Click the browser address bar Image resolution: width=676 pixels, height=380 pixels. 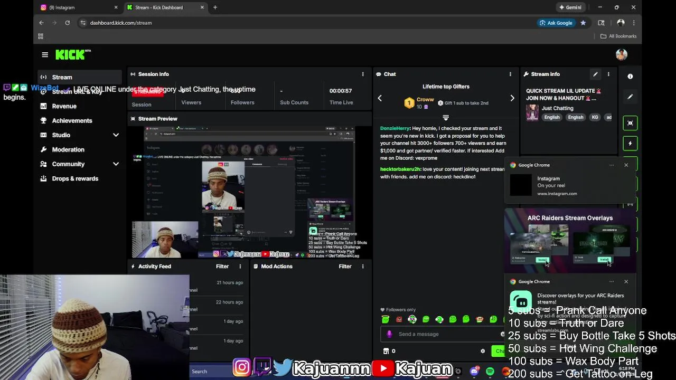pos(306,23)
